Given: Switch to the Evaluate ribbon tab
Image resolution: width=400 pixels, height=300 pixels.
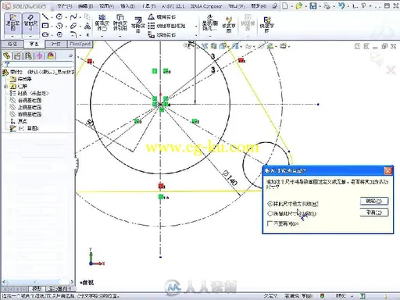Looking at the screenshot, I should [55, 45].
